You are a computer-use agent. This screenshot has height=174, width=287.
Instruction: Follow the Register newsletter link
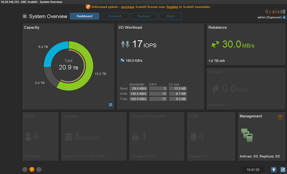point(172,7)
